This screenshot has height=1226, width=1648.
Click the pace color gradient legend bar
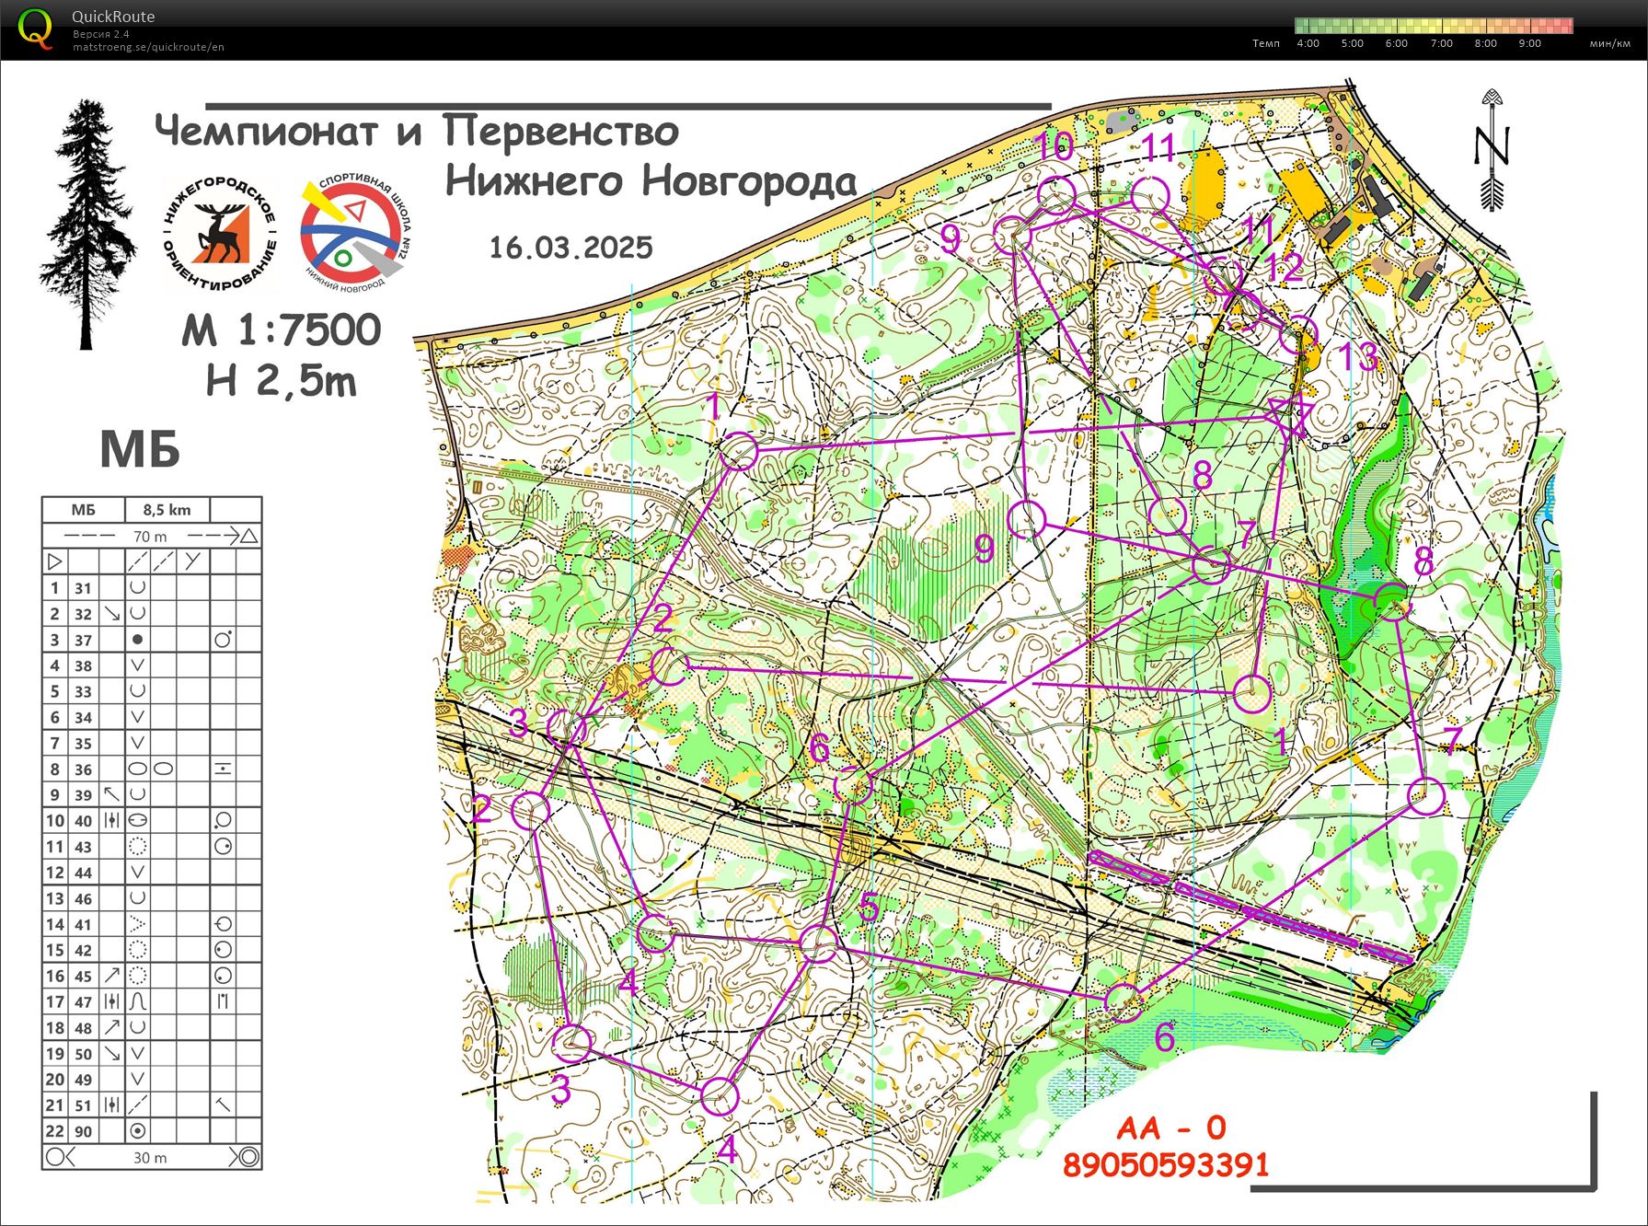pyautogui.click(x=1434, y=26)
